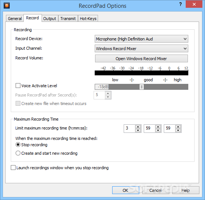The width and height of the screenshot is (205, 200).
Task: Increase pause seconds with up arrow
Action: [108, 93]
